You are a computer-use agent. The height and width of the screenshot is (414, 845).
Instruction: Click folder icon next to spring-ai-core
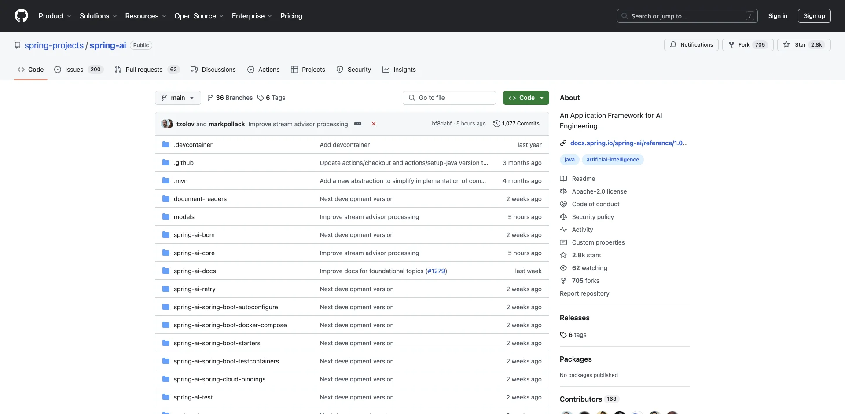[166, 253]
